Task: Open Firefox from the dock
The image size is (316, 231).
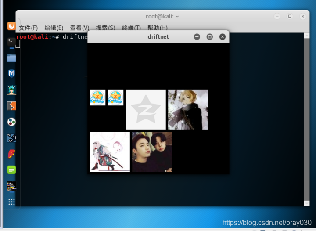Action: [x=11, y=26]
